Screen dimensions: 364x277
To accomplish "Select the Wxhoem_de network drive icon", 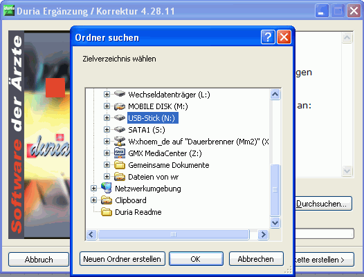I will (120, 141).
